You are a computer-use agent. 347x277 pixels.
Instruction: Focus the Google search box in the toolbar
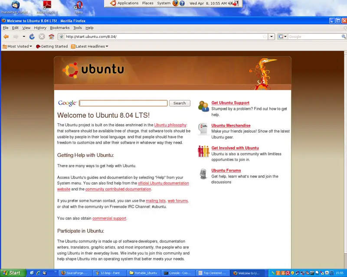314,37
